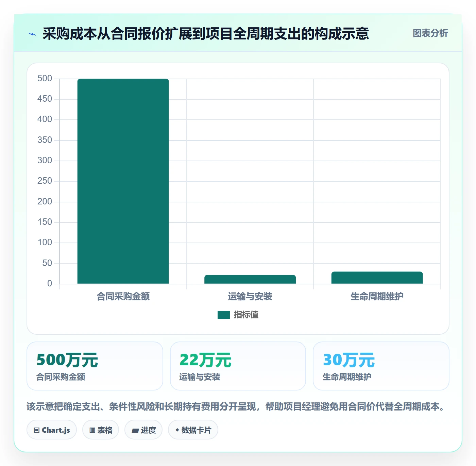Click the 500 y-axis tick label

click(x=45, y=79)
